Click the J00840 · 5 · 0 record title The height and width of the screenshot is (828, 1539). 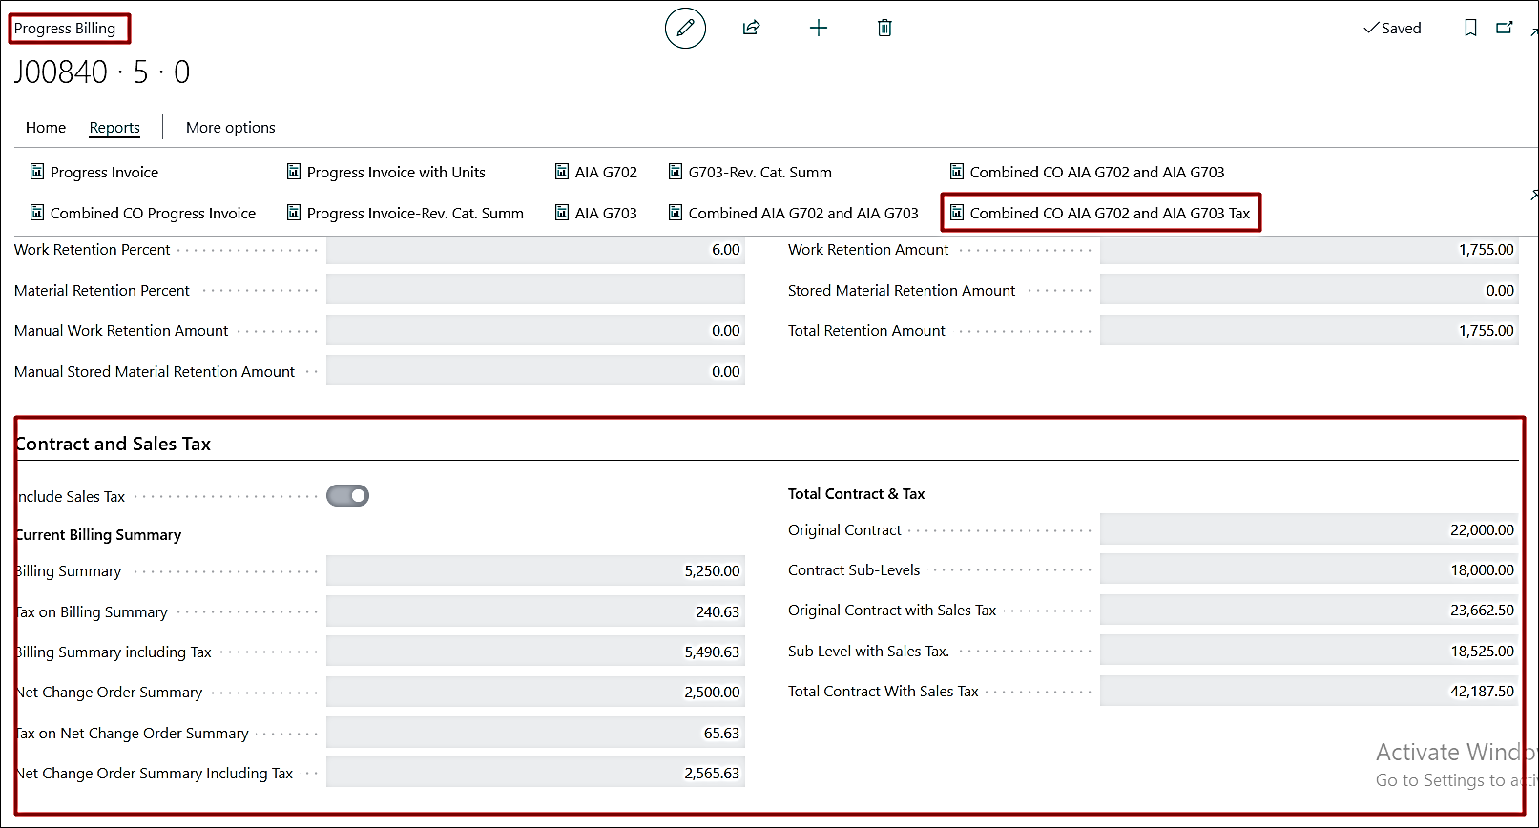(102, 72)
